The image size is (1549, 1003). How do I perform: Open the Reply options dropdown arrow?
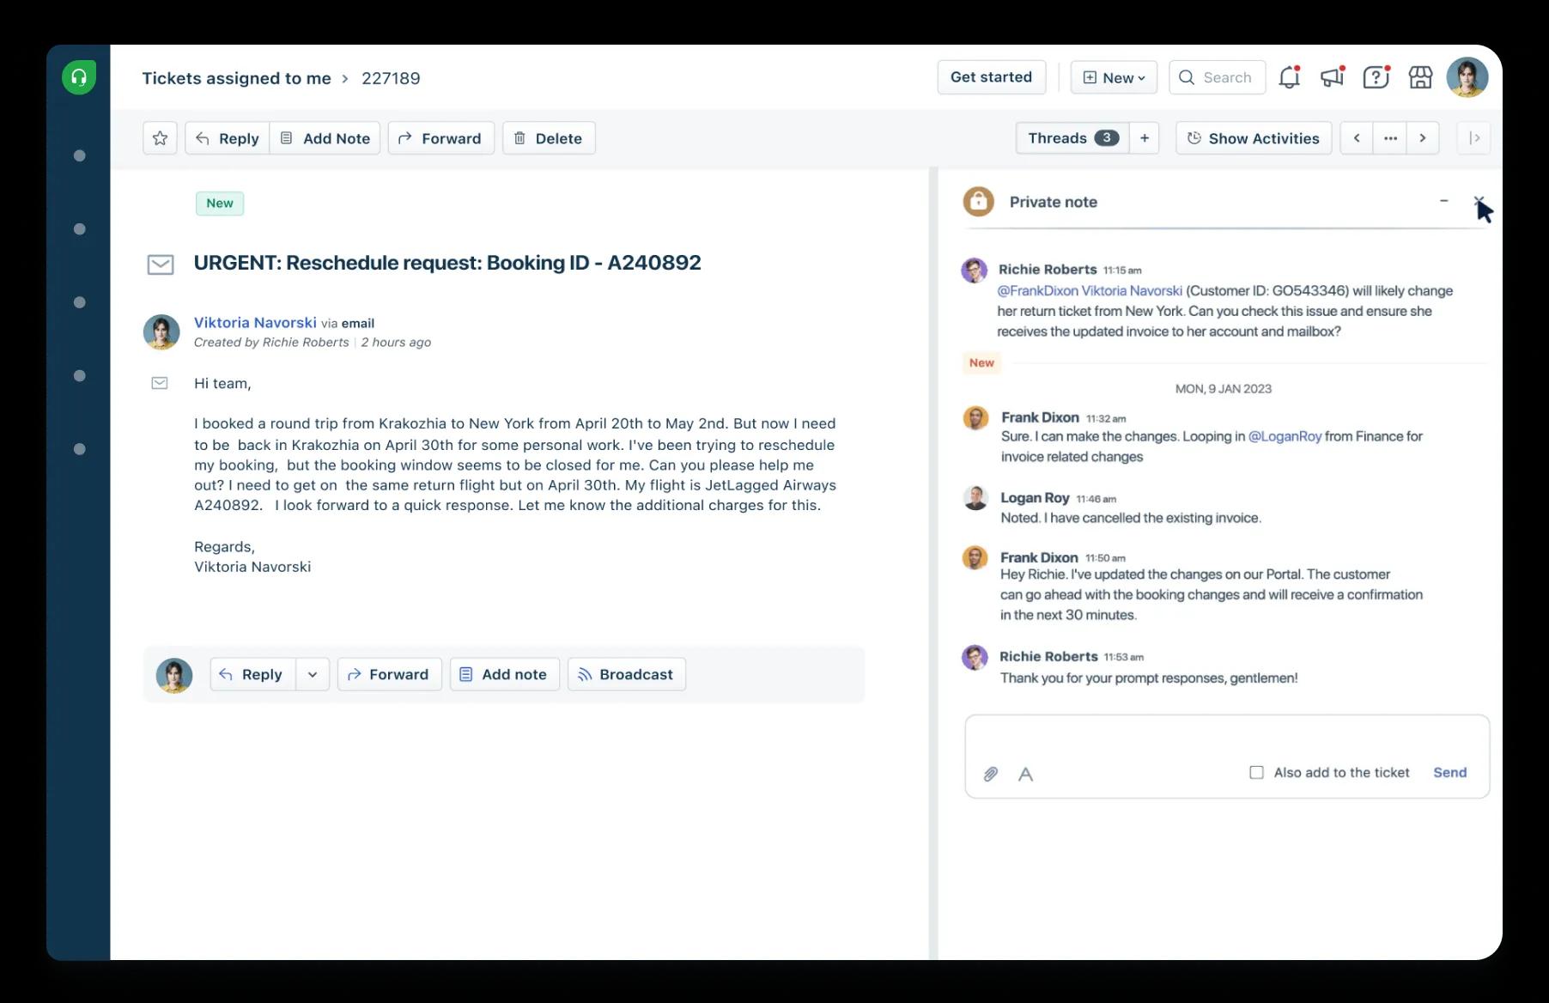[x=313, y=675]
